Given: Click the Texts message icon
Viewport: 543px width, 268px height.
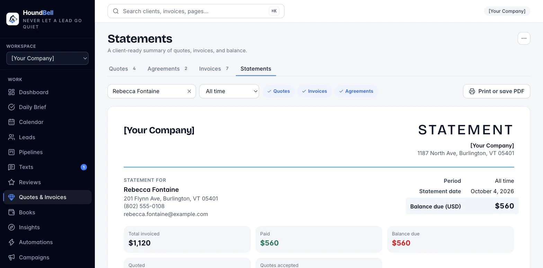Looking at the screenshot, I should 11,167.
